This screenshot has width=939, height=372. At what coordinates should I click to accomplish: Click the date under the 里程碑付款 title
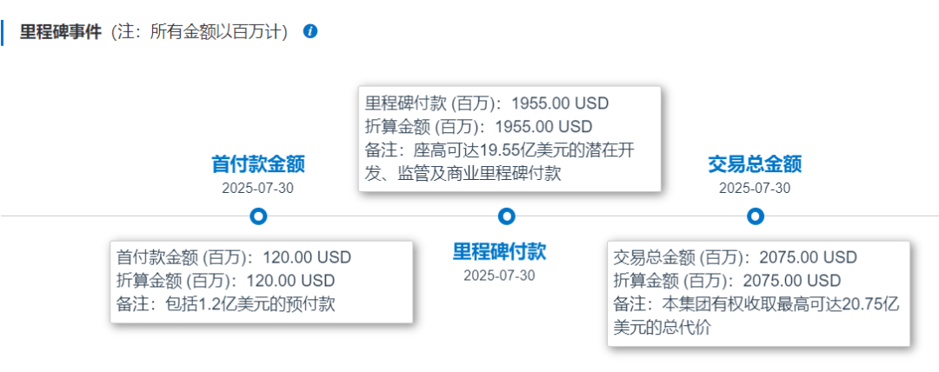click(x=499, y=276)
